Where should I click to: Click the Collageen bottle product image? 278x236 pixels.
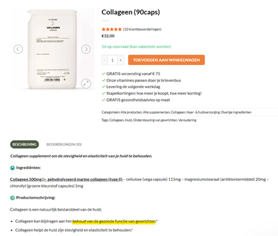point(52,49)
